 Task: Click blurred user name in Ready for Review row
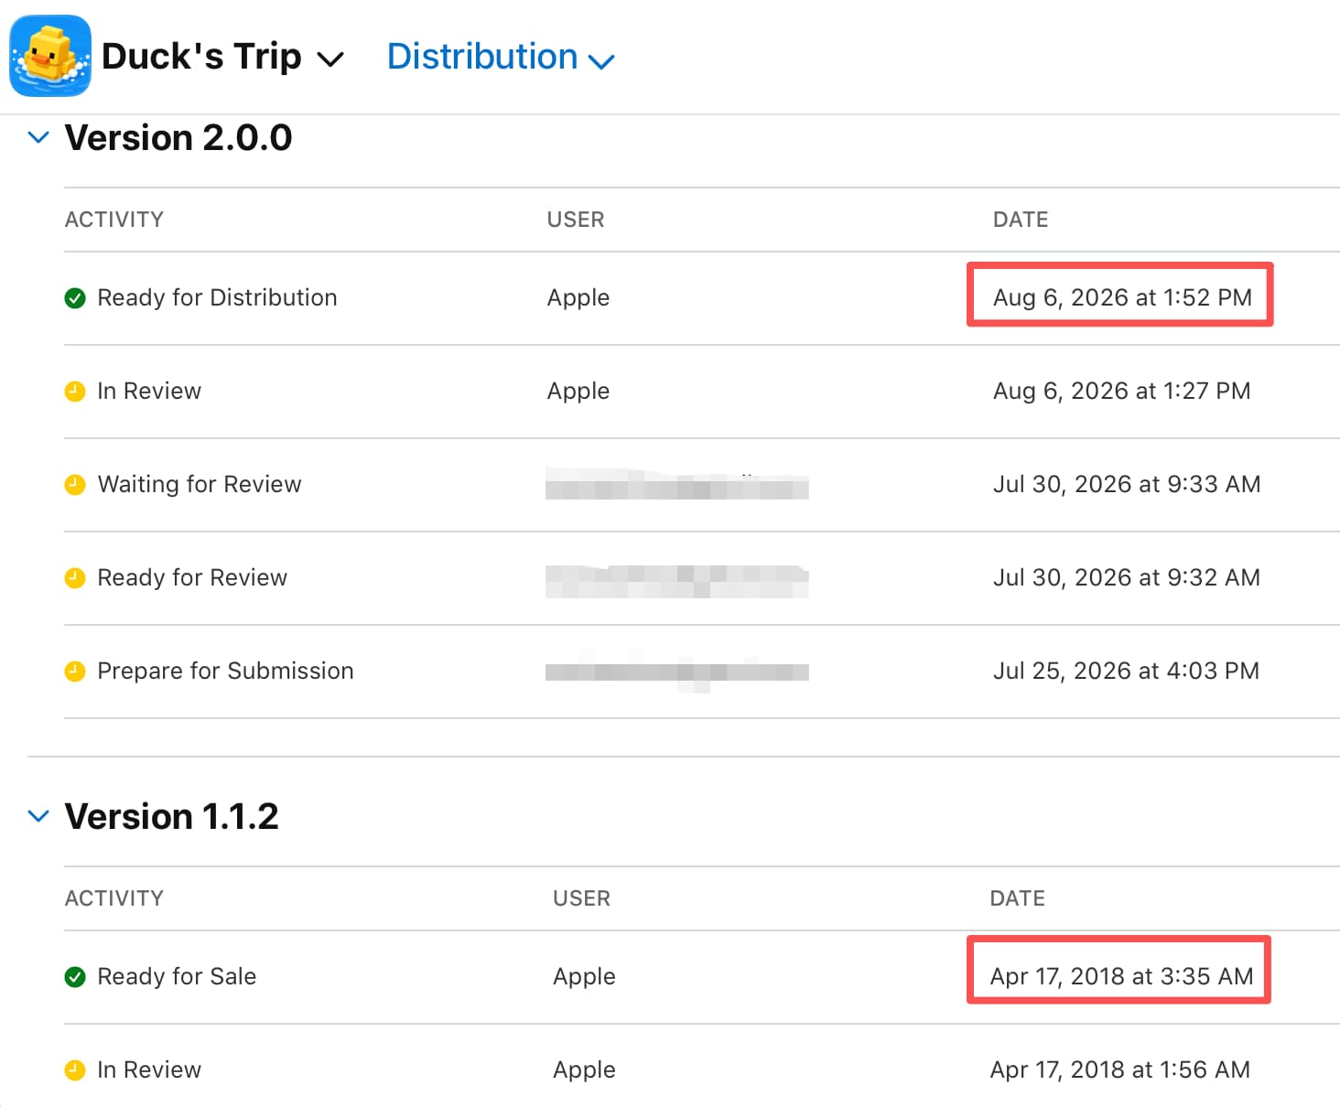677,580
